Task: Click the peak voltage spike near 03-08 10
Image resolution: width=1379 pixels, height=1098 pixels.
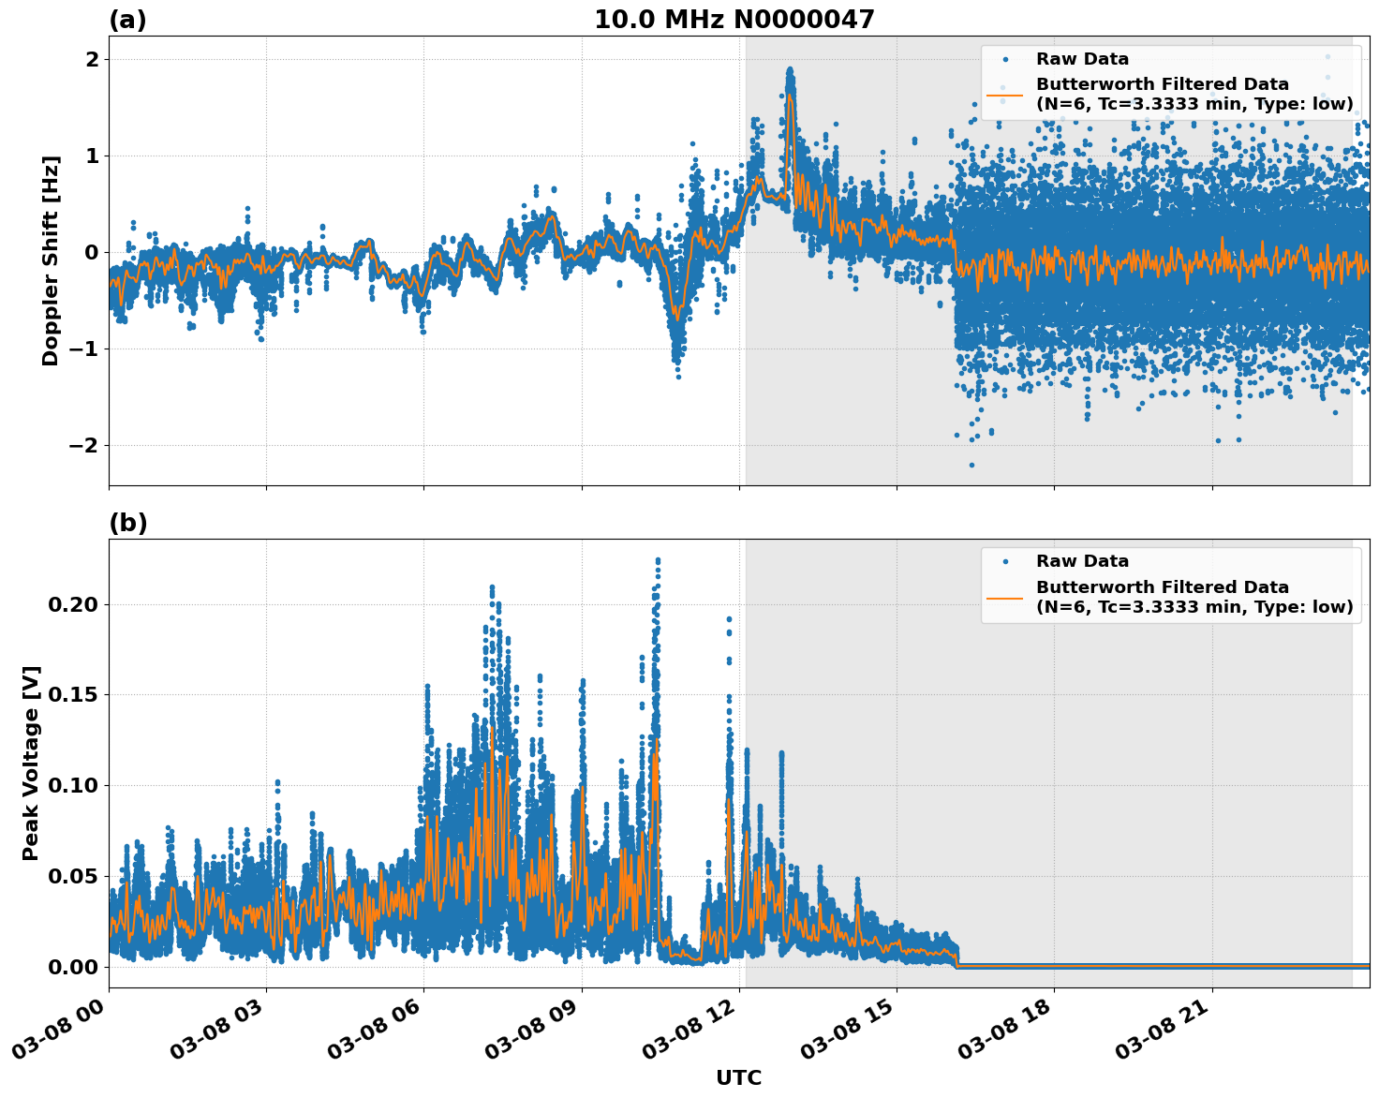Action: tap(657, 562)
